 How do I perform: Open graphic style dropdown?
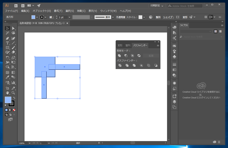144,17
